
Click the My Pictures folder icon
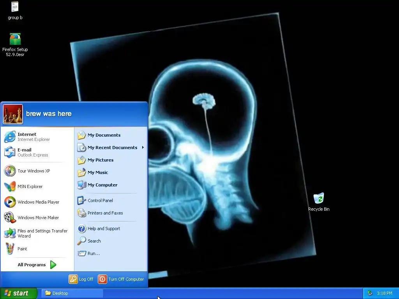pos(82,160)
